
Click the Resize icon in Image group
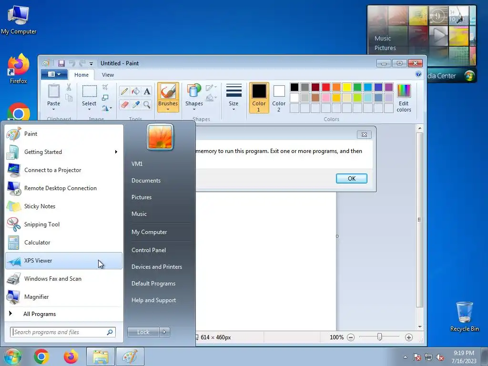[x=105, y=98]
